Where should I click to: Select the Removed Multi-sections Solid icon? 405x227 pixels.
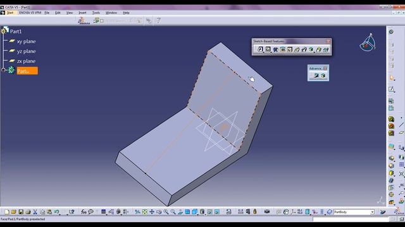(x=326, y=49)
